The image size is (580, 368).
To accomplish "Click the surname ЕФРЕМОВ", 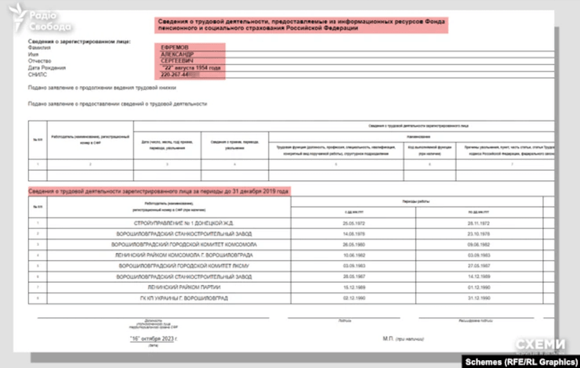I will pos(176,47).
